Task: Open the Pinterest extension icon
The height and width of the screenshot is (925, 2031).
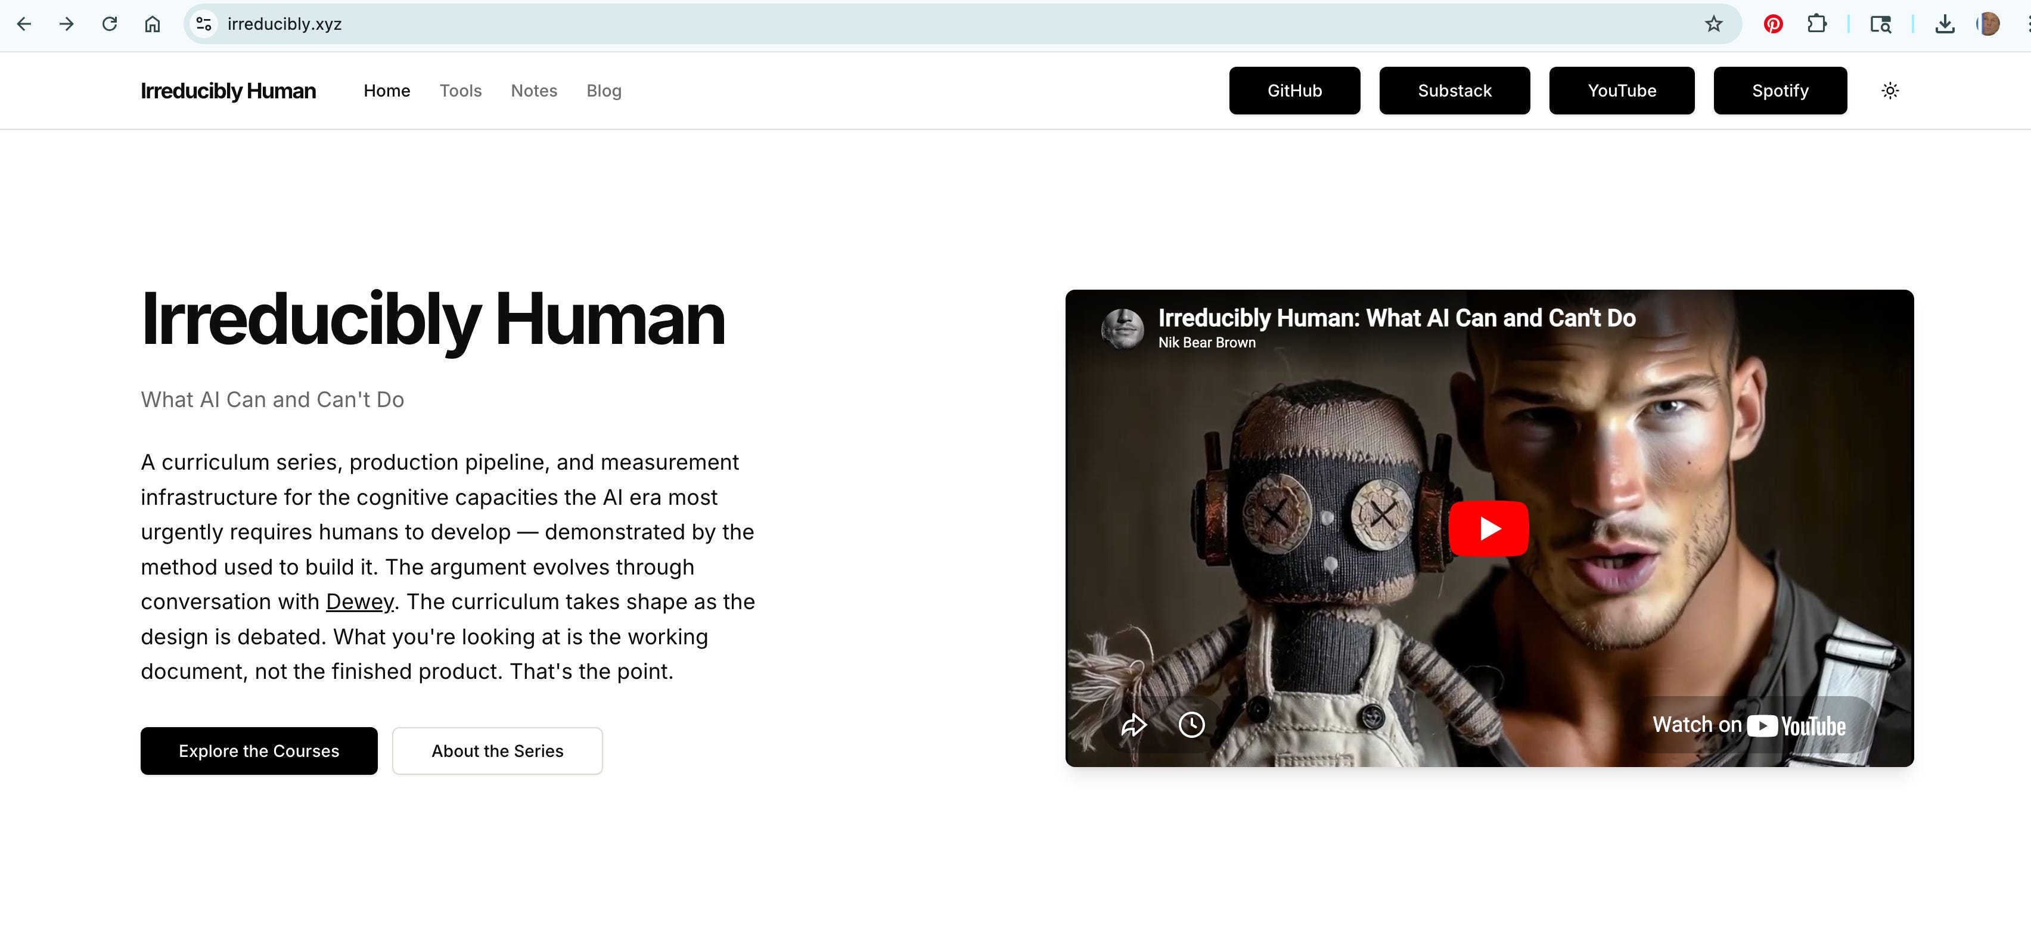Action: click(1773, 24)
